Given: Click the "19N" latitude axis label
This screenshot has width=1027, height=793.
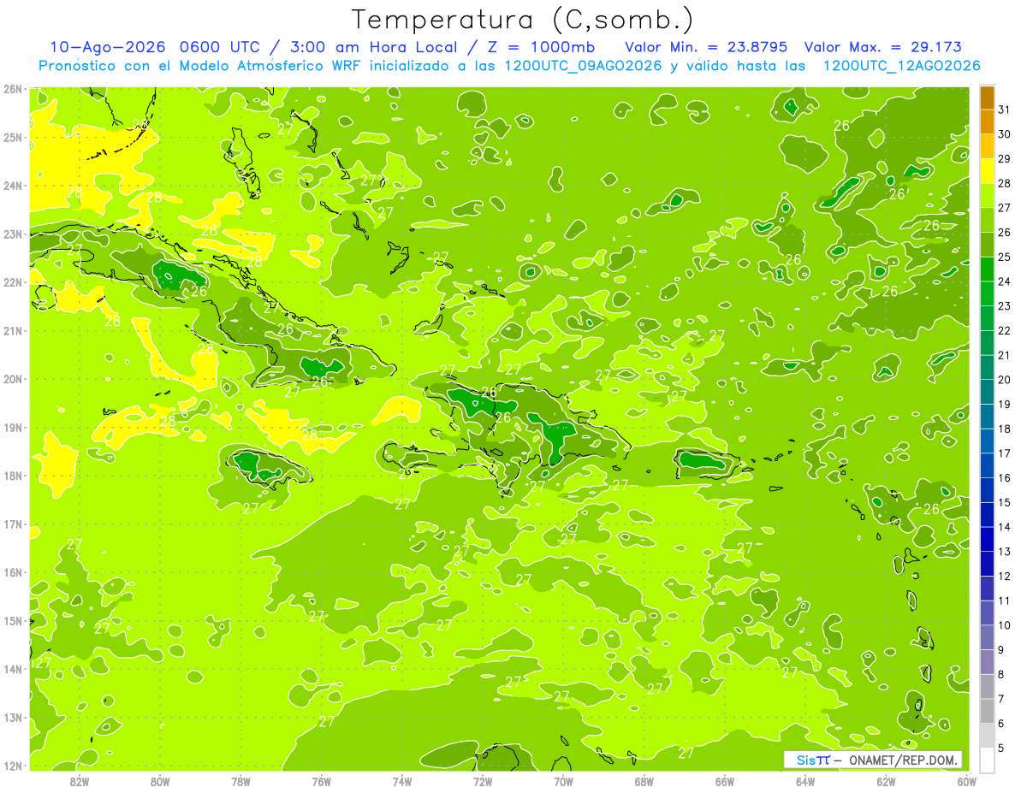Looking at the screenshot, I should [13, 428].
